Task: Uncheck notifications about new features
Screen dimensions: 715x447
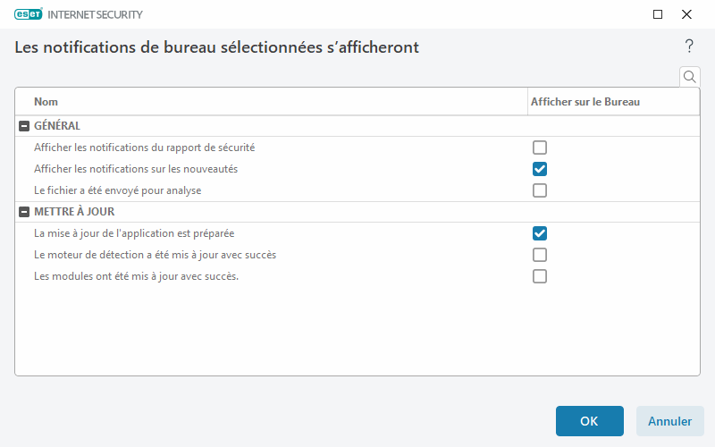Action: (540, 169)
